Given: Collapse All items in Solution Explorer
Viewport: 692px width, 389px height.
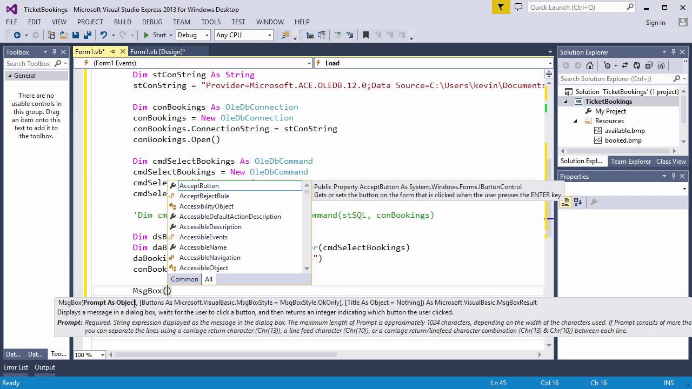Looking at the screenshot, I should (649, 65).
